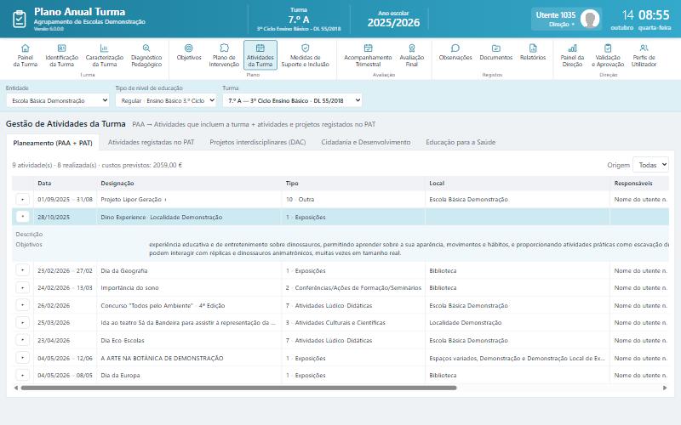Image resolution: width=681 pixels, height=425 pixels.
Task: Collapse the Dino Experience row
Action: pos(23,217)
